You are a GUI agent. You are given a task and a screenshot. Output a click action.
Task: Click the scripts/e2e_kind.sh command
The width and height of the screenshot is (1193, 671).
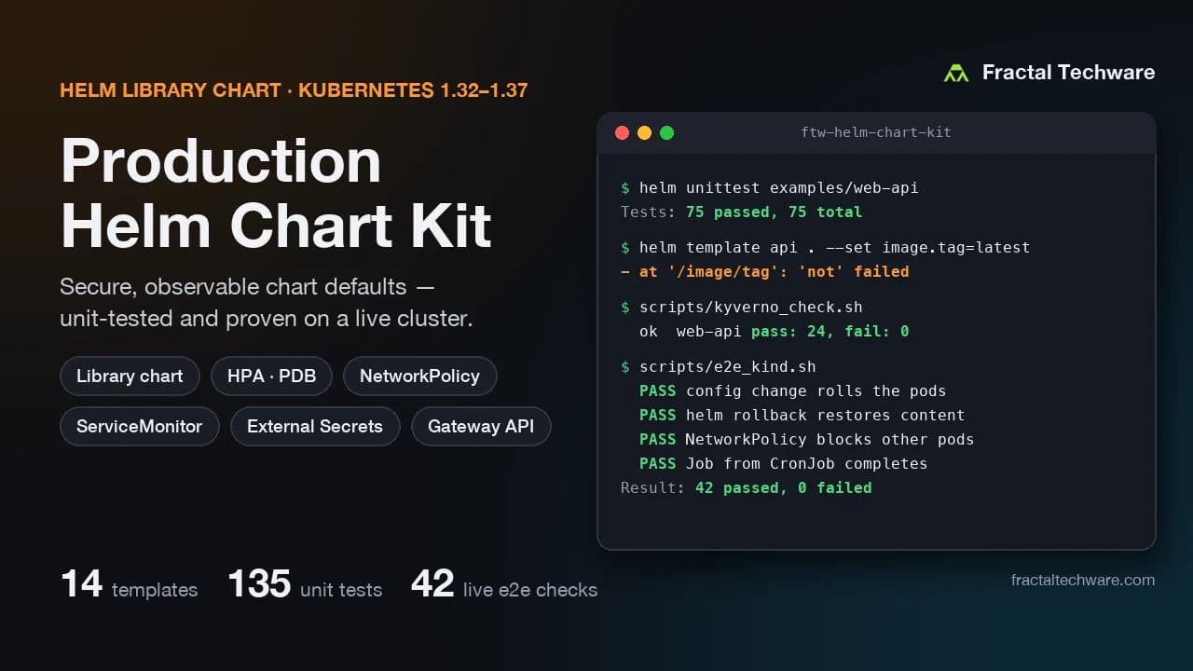tap(719, 366)
